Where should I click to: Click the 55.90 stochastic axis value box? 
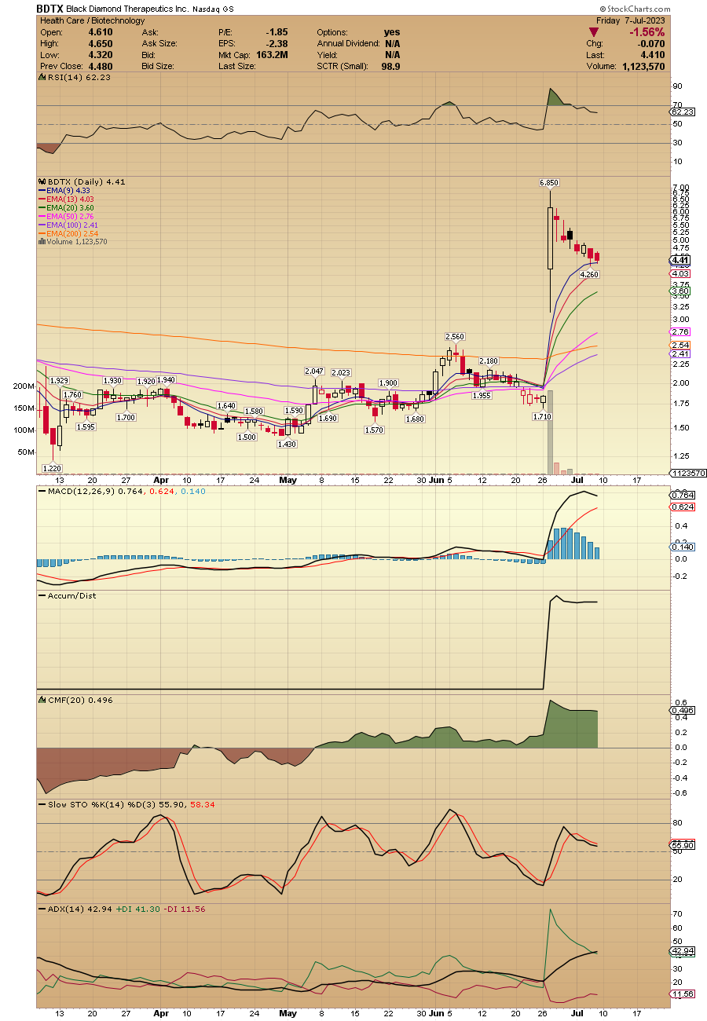pos(680,846)
